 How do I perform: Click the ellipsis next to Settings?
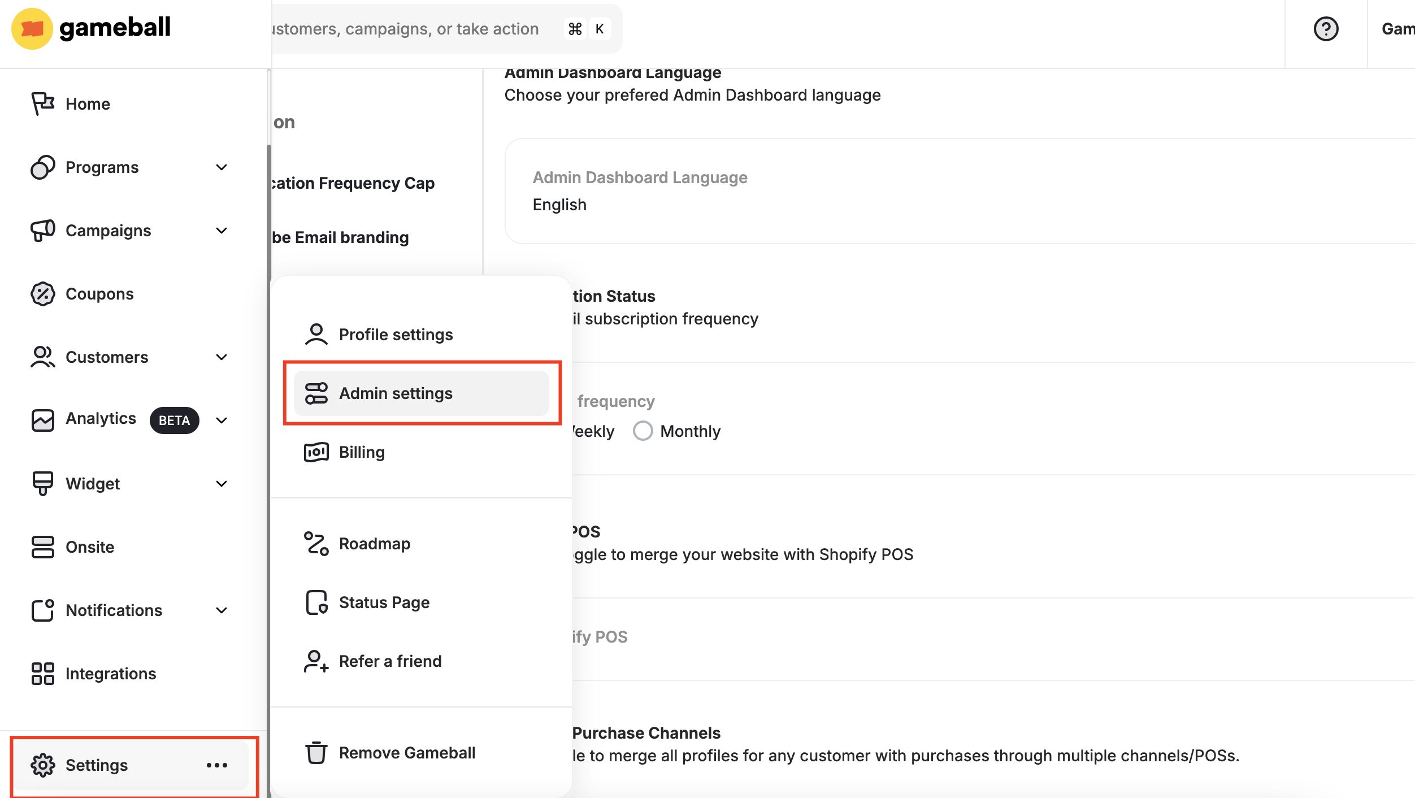(218, 765)
